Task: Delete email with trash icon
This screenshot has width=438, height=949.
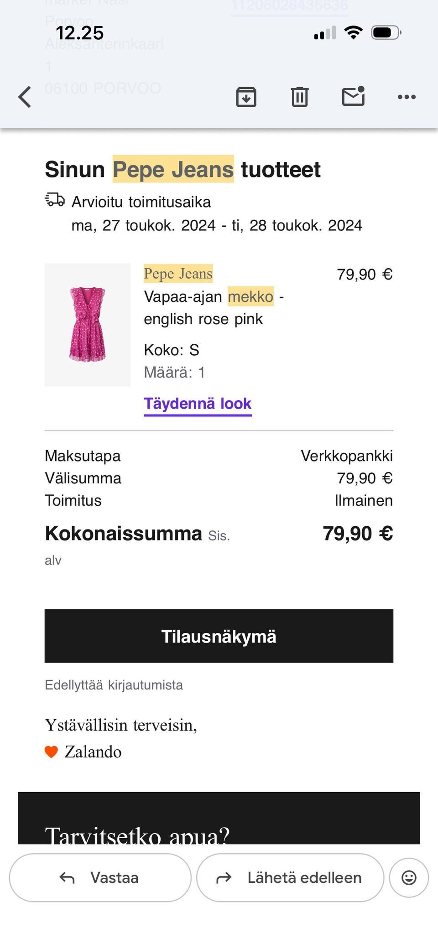Action: click(x=299, y=97)
